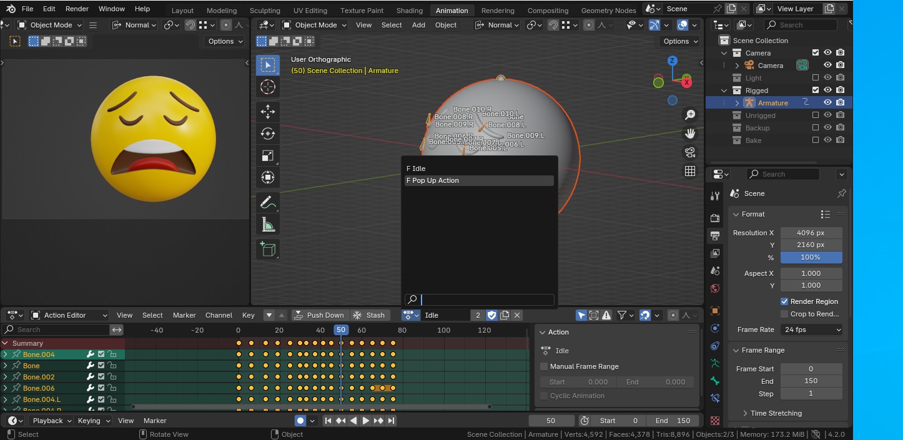Select the Measure ruler tool
Viewport: 903px width, 440px height.
point(268,224)
